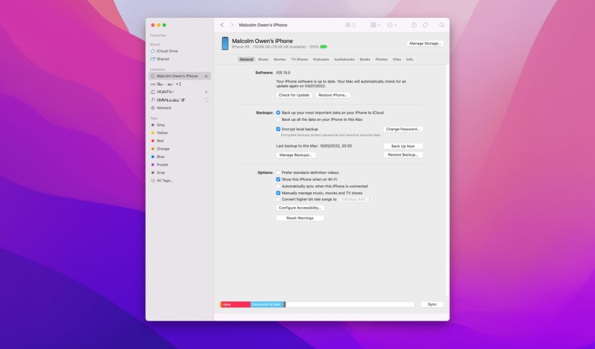Toggle Show this iPhone when on Wi-Fi
This screenshot has height=349, width=595.
point(278,179)
